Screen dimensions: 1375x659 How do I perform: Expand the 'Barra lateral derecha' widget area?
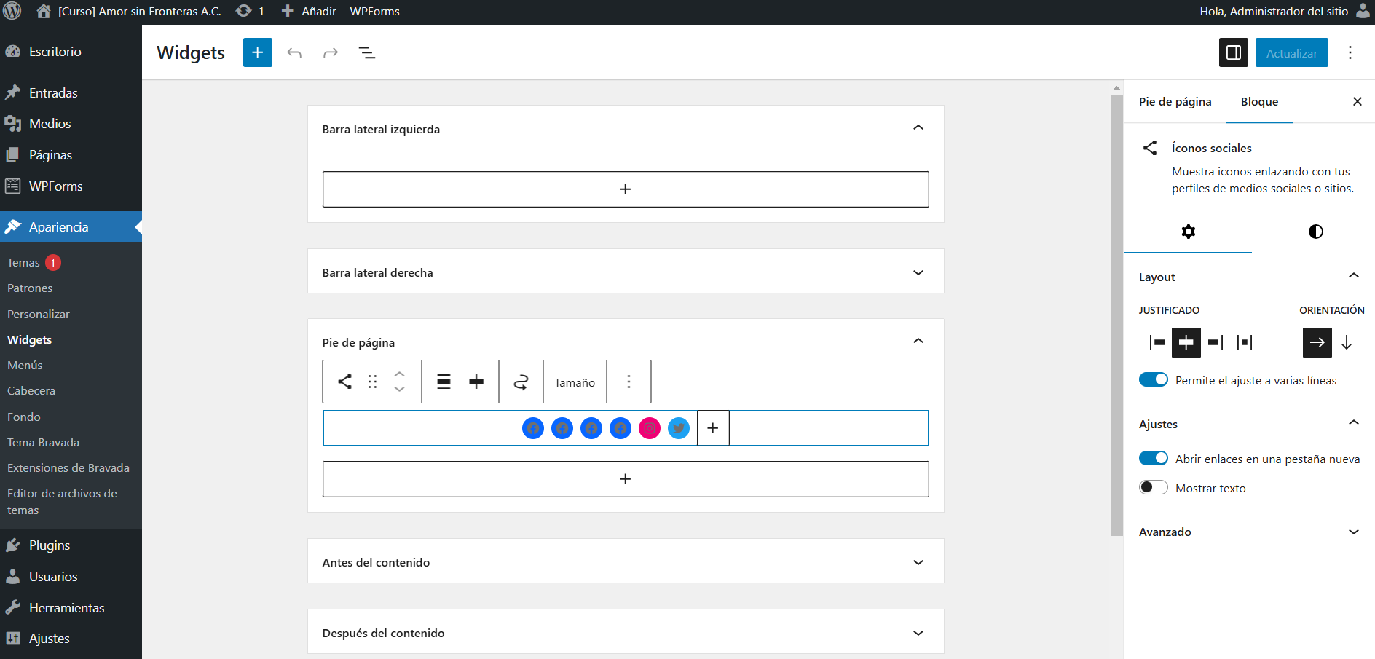click(918, 272)
